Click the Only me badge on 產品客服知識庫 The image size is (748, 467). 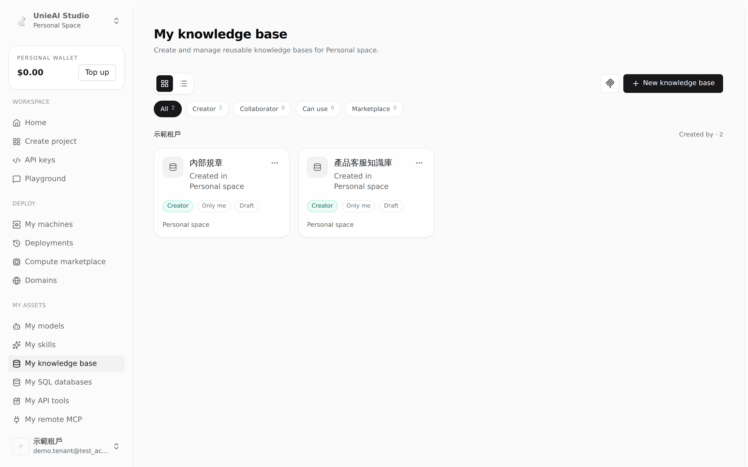click(x=358, y=206)
